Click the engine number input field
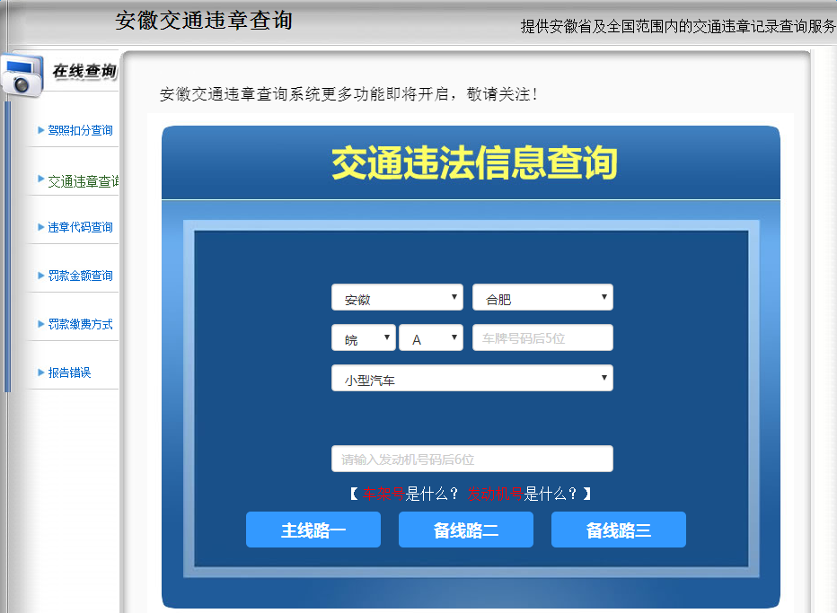837x613 pixels. (471, 459)
